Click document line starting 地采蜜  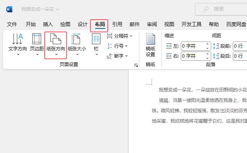point(199,121)
